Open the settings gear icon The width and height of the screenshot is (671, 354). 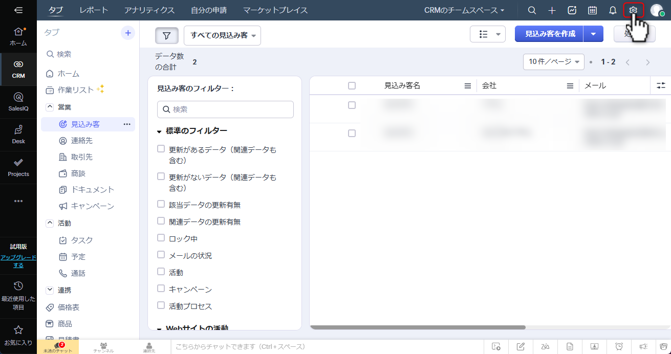tap(633, 10)
